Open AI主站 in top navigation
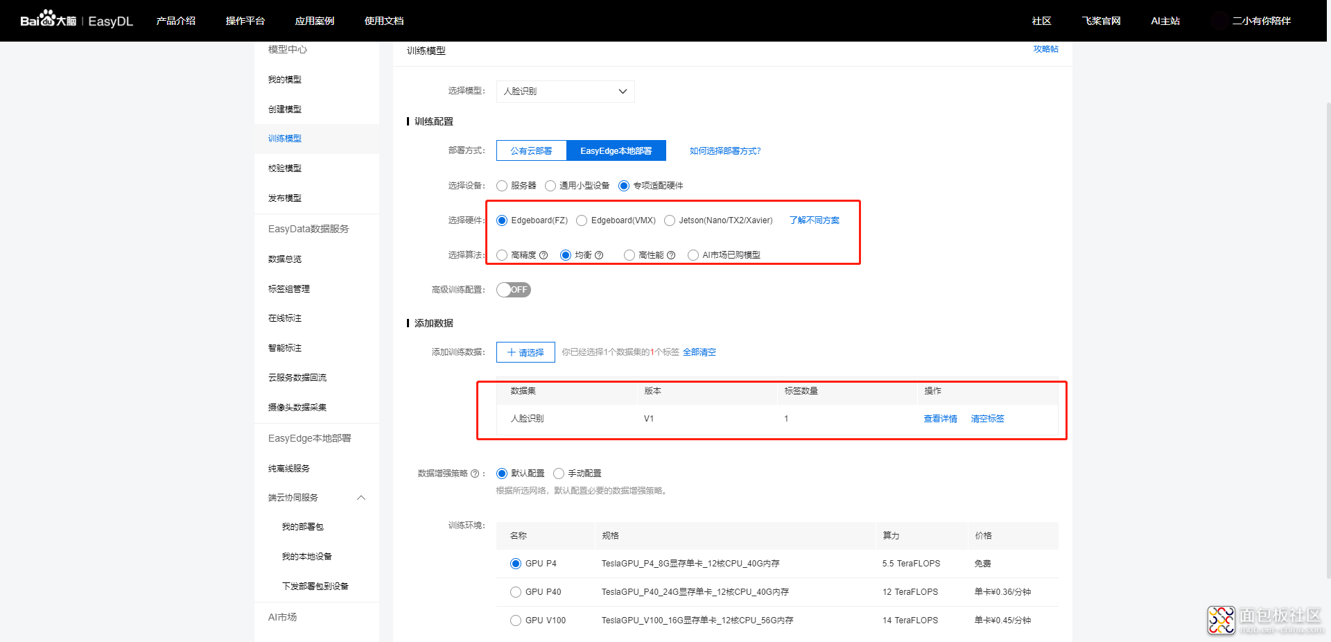 (x=1165, y=21)
